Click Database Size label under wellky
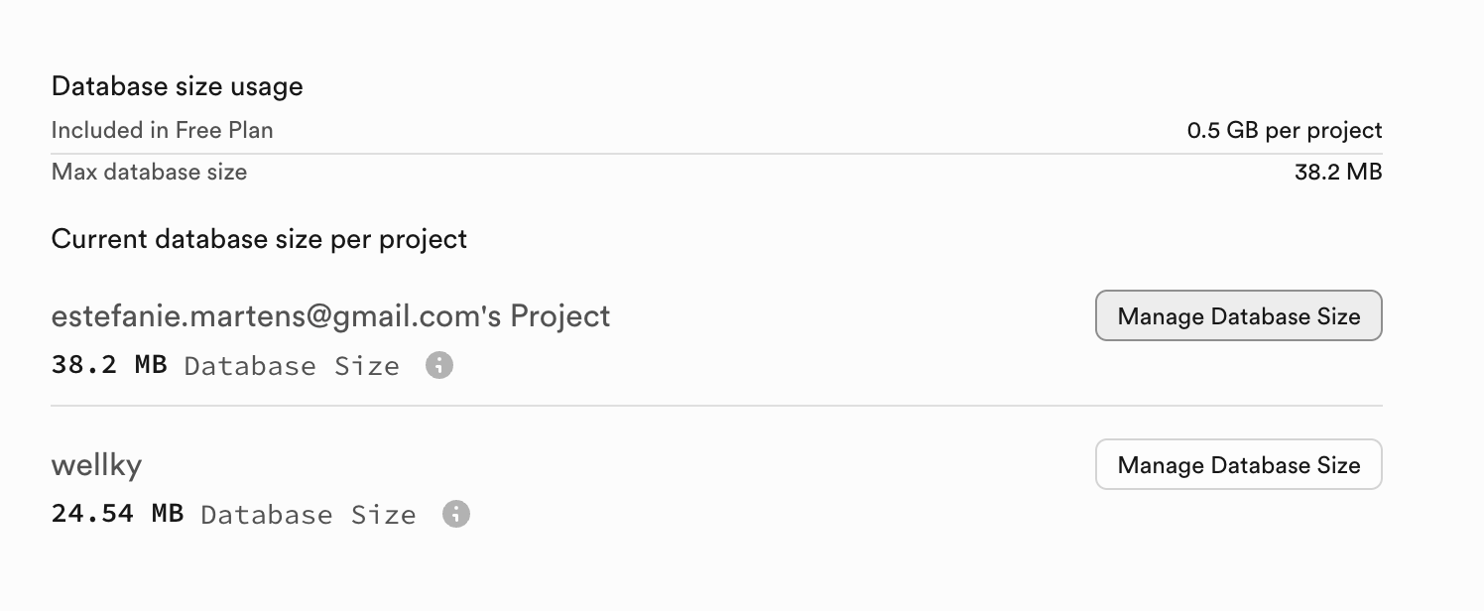1484x611 pixels. (x=308, y=515)
